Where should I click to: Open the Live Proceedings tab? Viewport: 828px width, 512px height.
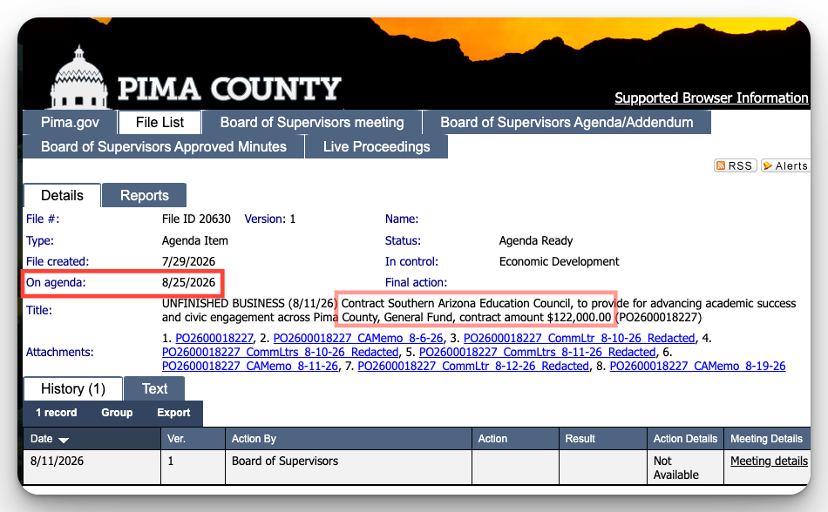(x=377, y=146)
